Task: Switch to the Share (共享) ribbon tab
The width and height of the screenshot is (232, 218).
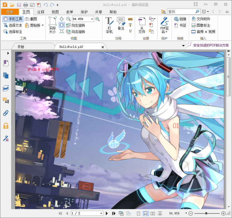Action: (99, 12)
